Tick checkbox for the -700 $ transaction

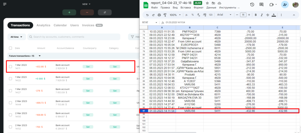coord(10,127)
